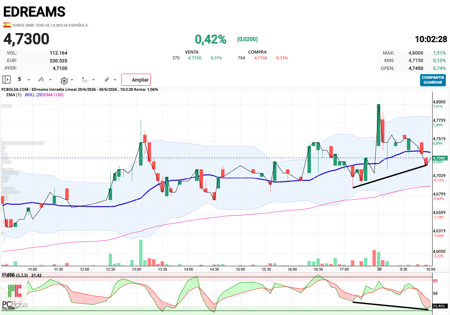450x315 pixels.
Task: Click the date marker 30 on time axis
Action: (x=379, y=269)
